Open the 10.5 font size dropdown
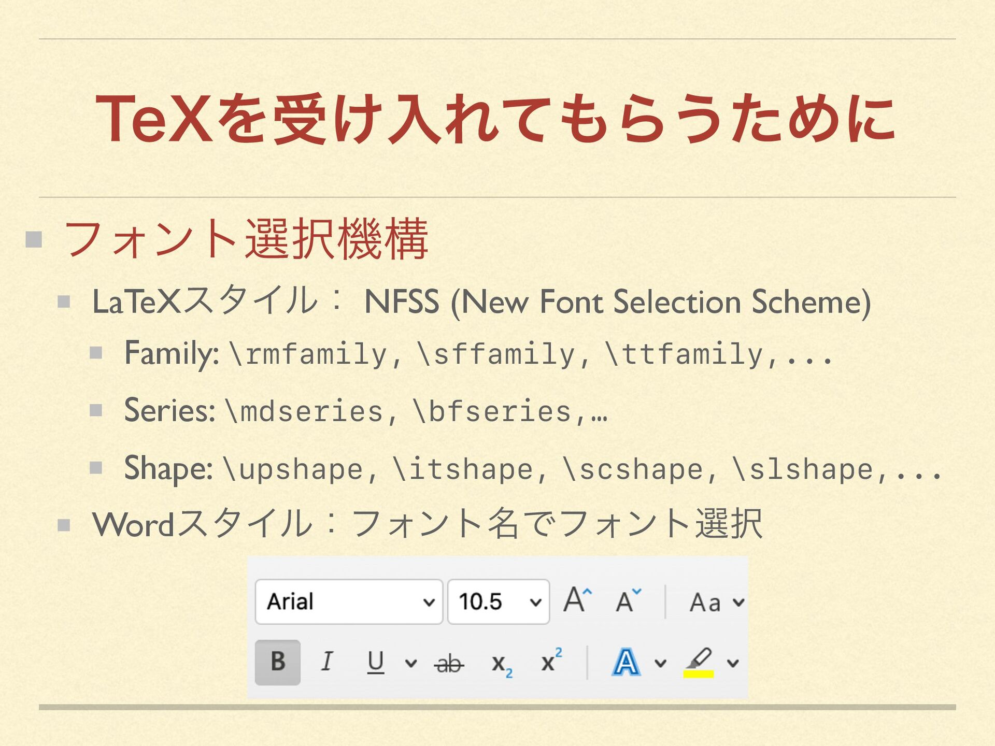995x746 pixels. coord(535,602)
